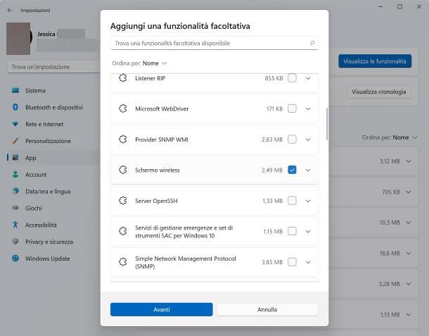This screenshot has height=336, width=429.
Task: Click the Accessibilità figure icon
Action: 15,225
